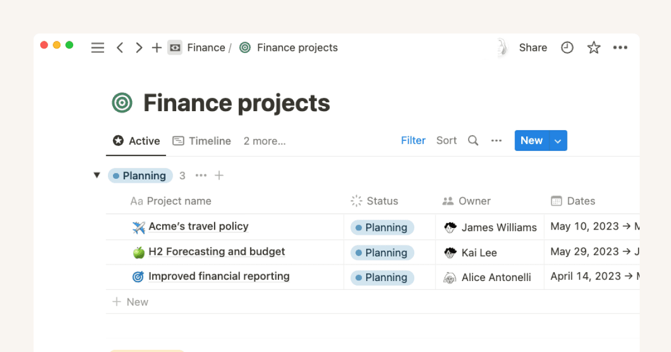The image size is (671, 352).
Task: Click the blue New button
Action: (531, 140)
